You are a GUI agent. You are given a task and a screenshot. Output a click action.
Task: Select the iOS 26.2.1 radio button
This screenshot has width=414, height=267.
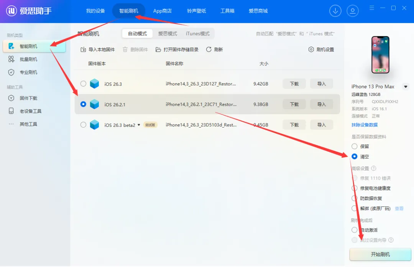coord(83,104)
